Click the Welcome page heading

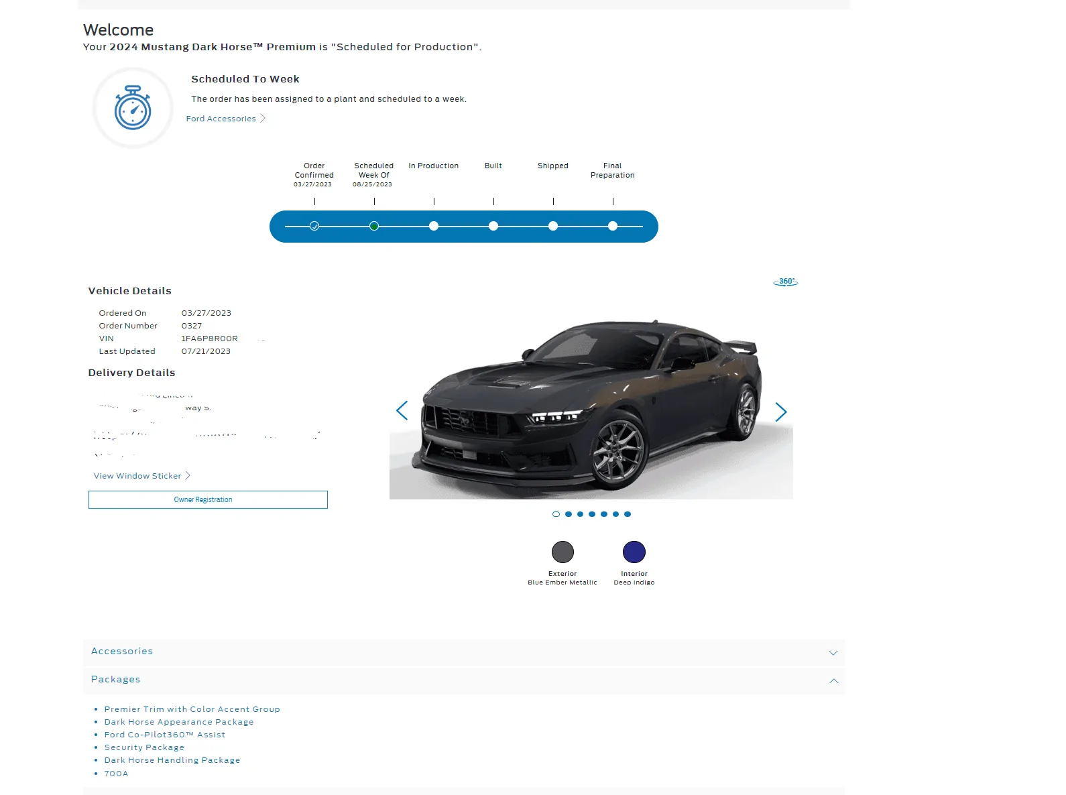coord(119,30)
